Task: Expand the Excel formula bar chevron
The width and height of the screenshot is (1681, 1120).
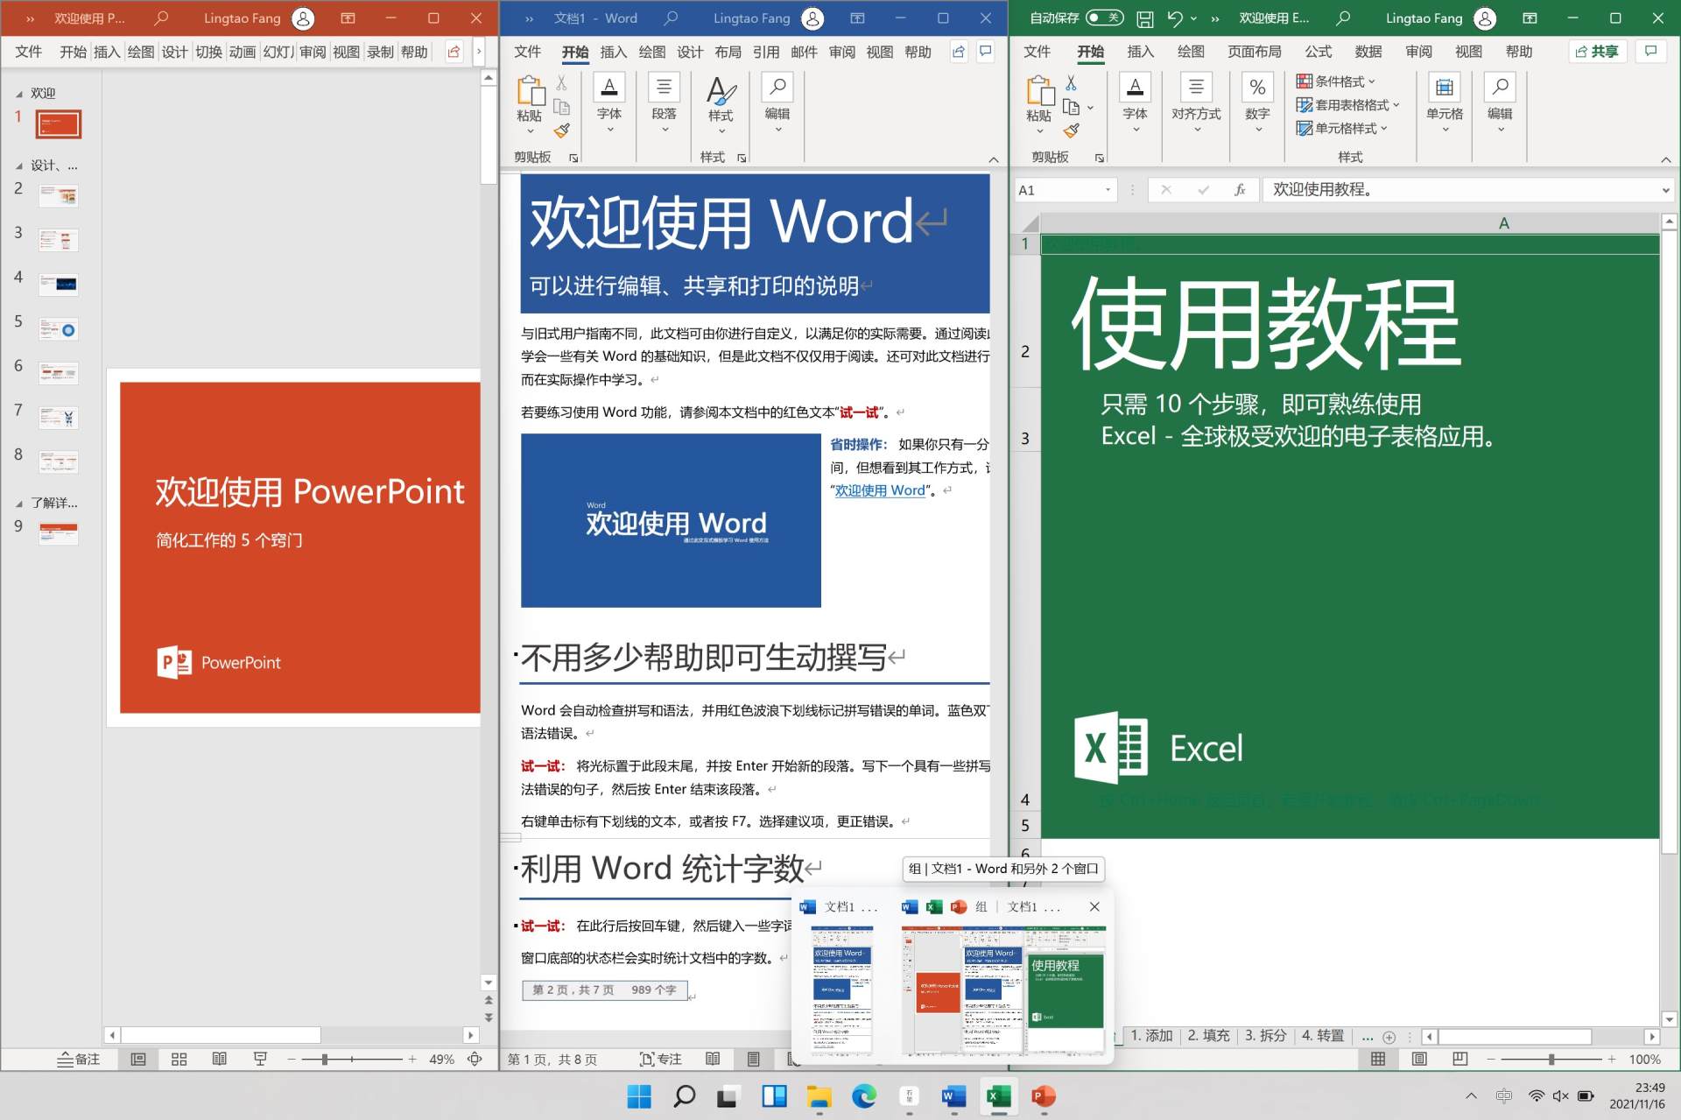Action: [1665, 189]
